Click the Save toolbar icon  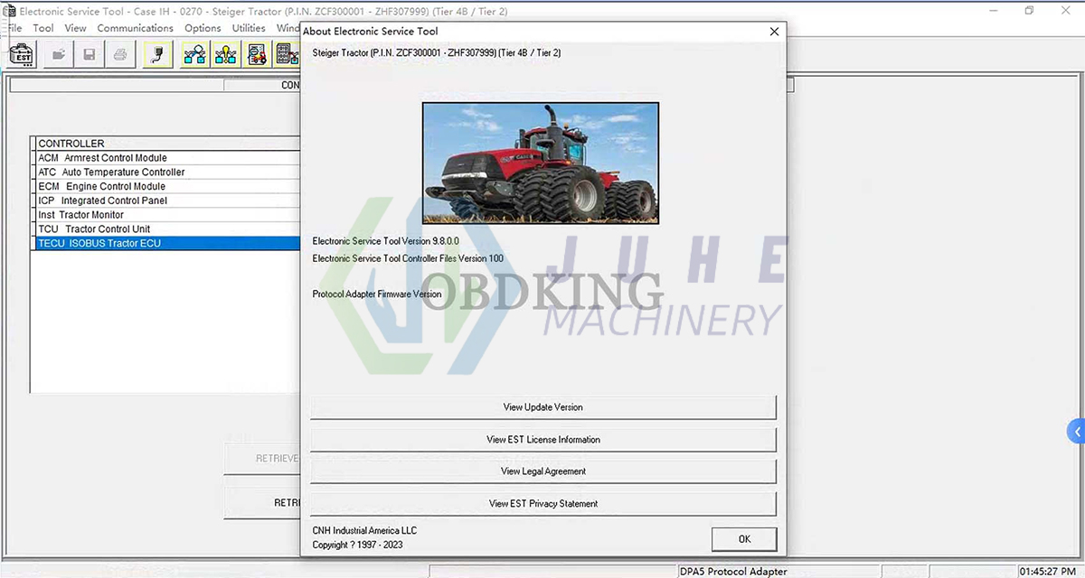(x=88, y=54)
